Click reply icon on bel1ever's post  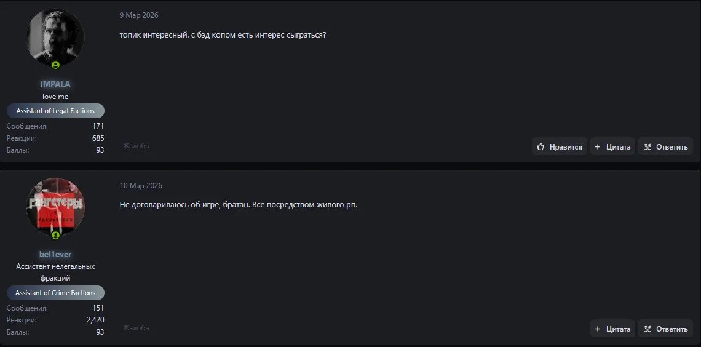point(647,329)
